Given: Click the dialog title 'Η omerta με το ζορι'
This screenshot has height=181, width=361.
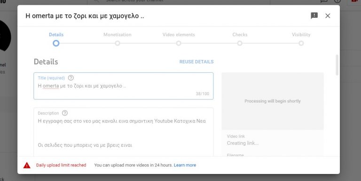Looking at the screenshot, I should 85,16.
